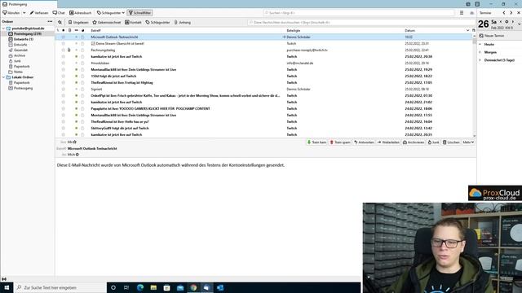
Task: Collapse the youtube@ mail account tree
Action: [x=3, y=28]
